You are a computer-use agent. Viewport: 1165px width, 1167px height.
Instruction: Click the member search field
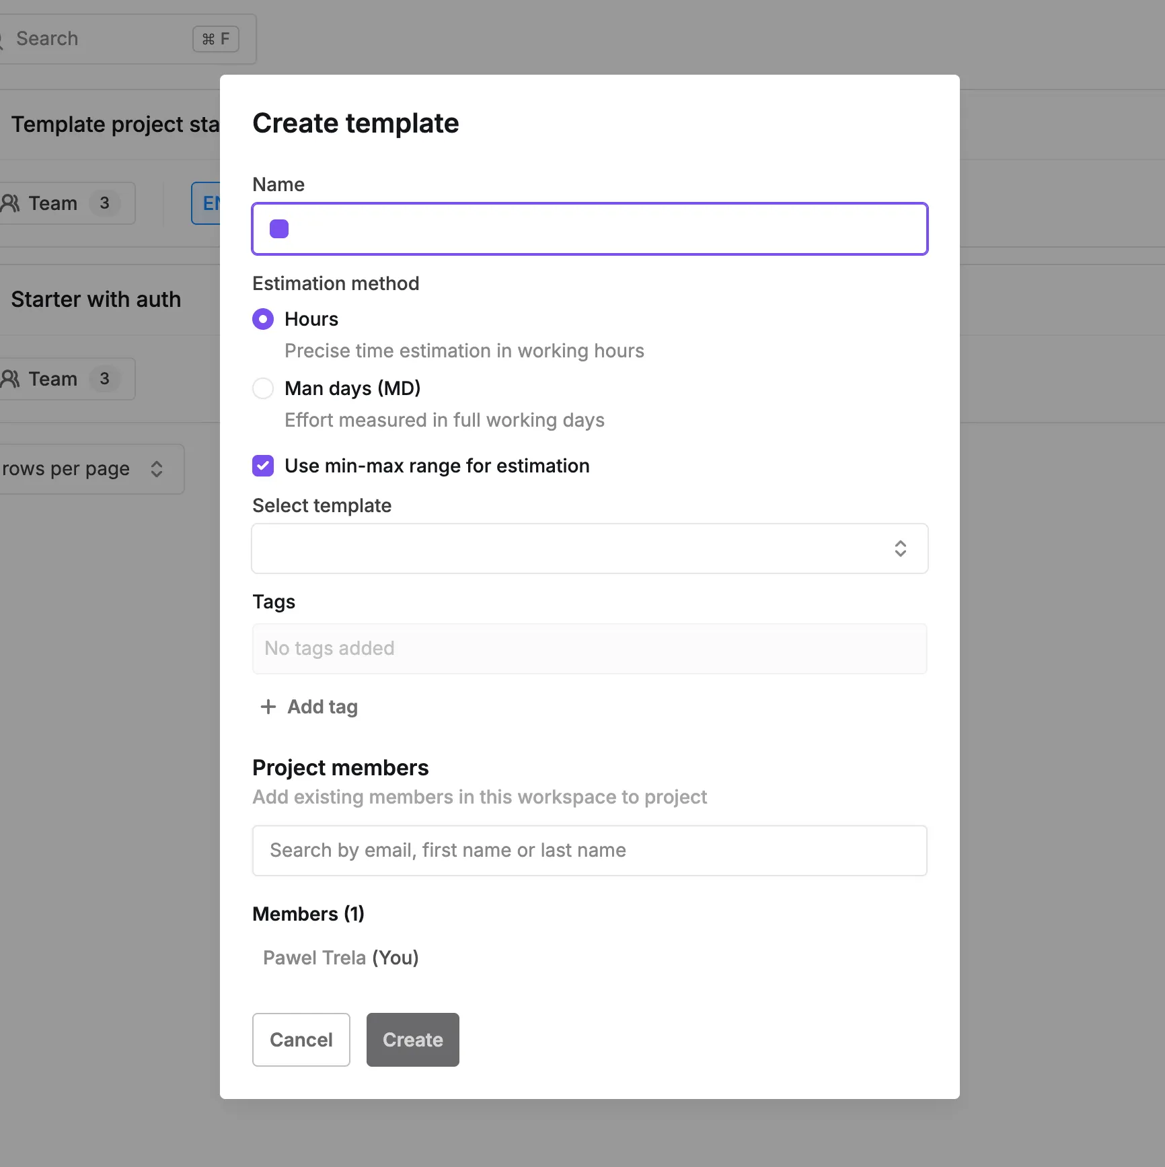click(x=589, y=850)
